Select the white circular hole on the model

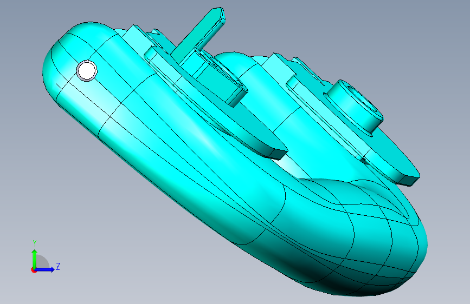tap(87, 71)
